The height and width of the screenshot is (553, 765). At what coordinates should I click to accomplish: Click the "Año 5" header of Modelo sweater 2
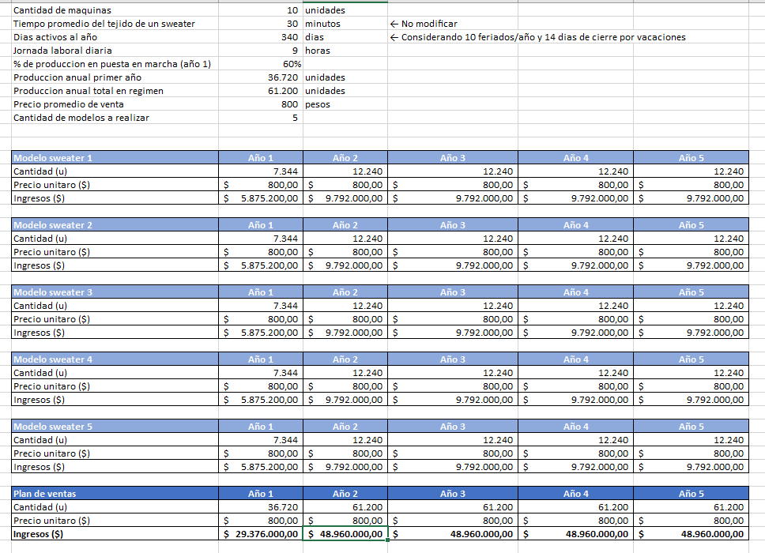(x=691, y=225)
